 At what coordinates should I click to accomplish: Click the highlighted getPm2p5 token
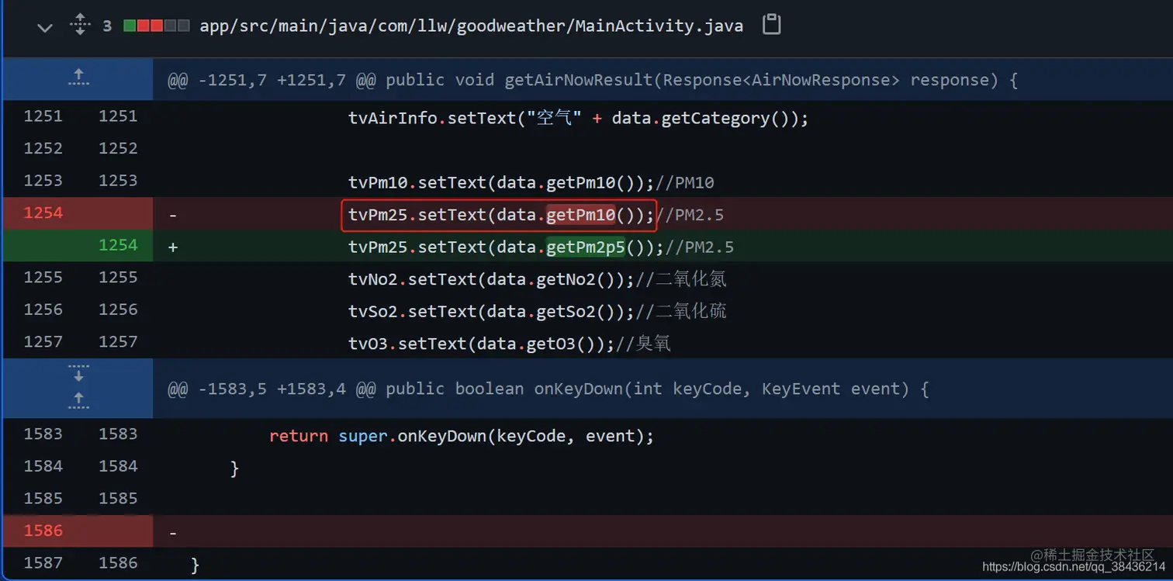pos(586,247)
